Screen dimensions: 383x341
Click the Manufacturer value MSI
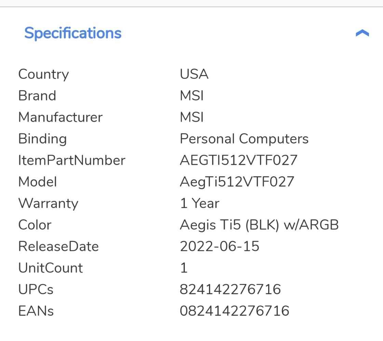(192, 117)
